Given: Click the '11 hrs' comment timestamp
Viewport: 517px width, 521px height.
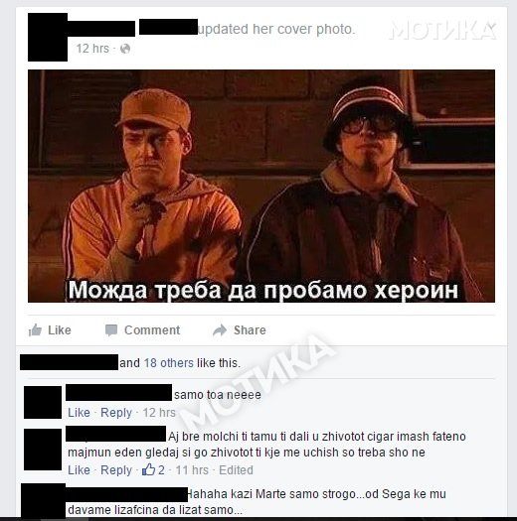Looking at the screenshot, I should pos(192,470).
